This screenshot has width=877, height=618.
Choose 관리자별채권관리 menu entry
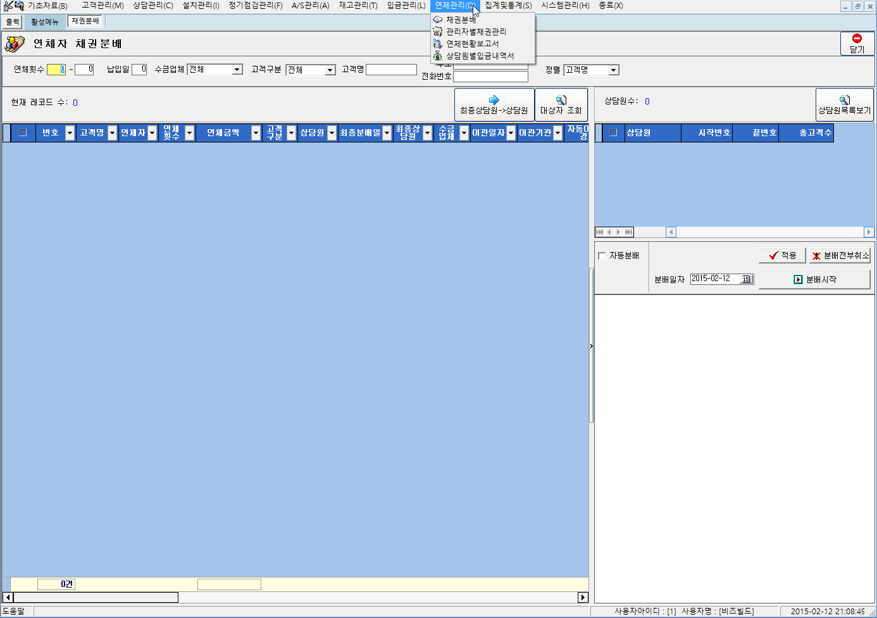[x=476, y=32]
